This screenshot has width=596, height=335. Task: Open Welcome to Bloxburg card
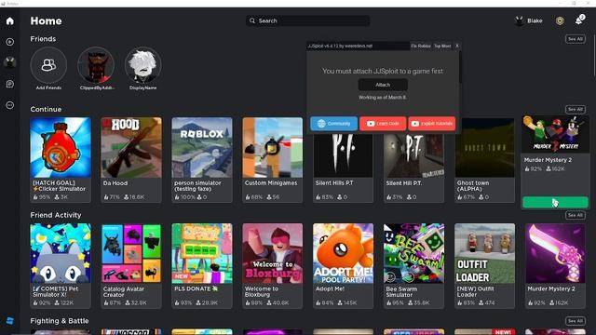click(273, 265)
